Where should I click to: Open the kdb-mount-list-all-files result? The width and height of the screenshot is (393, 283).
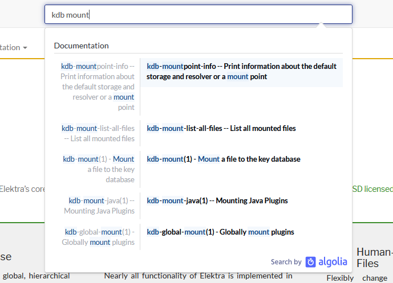tap(221, 128)
